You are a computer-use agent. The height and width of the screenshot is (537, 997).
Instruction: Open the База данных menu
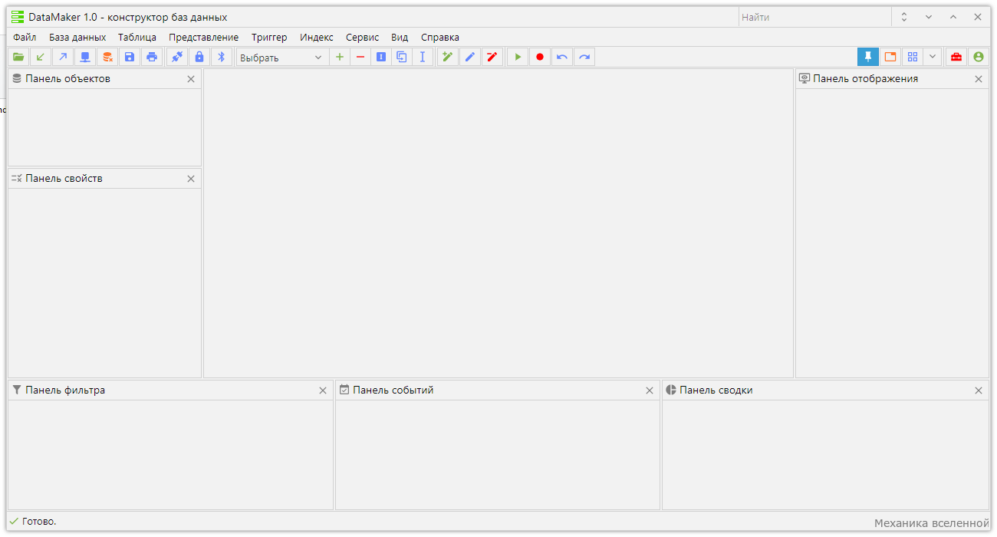tap(77, 37)
